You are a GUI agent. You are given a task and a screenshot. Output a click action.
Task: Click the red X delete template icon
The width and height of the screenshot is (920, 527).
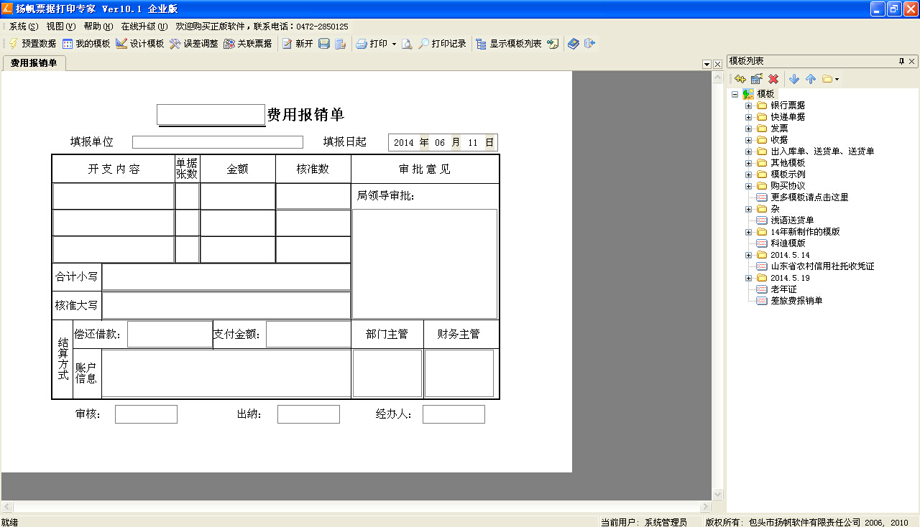point(773,79)
